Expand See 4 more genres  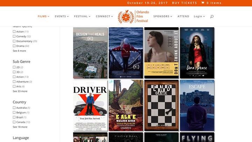tap(19, 51)
